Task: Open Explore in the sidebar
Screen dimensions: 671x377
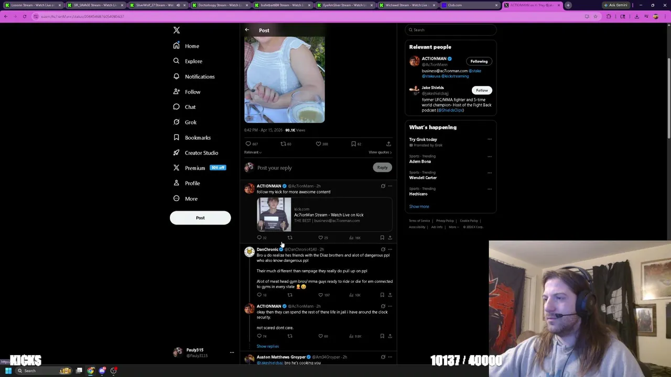Action: pyautogui.click(x=187, y=61)
